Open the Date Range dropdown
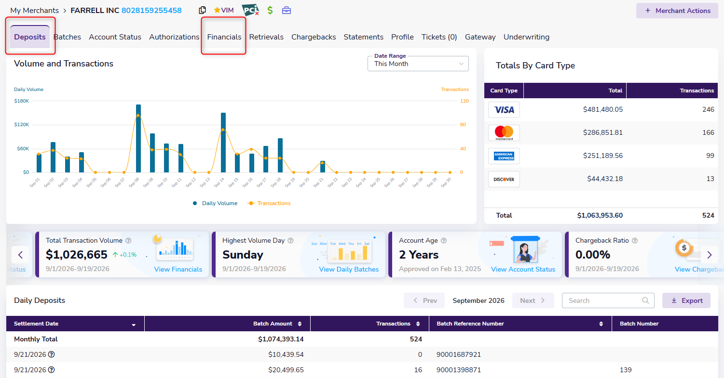 (x=418, y=64)
